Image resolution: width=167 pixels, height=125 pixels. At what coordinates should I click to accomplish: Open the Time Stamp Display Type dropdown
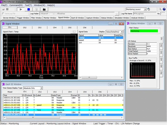[41, 88]
